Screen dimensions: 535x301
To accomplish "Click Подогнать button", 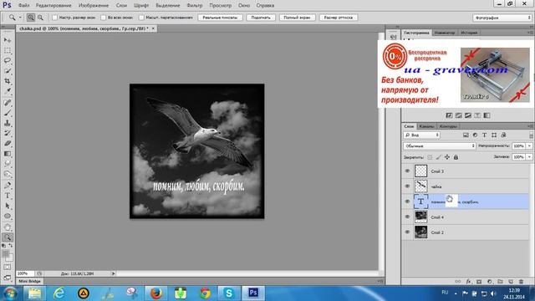I will pos(261,18).
